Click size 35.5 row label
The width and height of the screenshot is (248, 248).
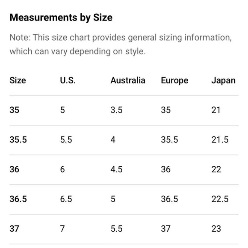(x=18, y=140)
